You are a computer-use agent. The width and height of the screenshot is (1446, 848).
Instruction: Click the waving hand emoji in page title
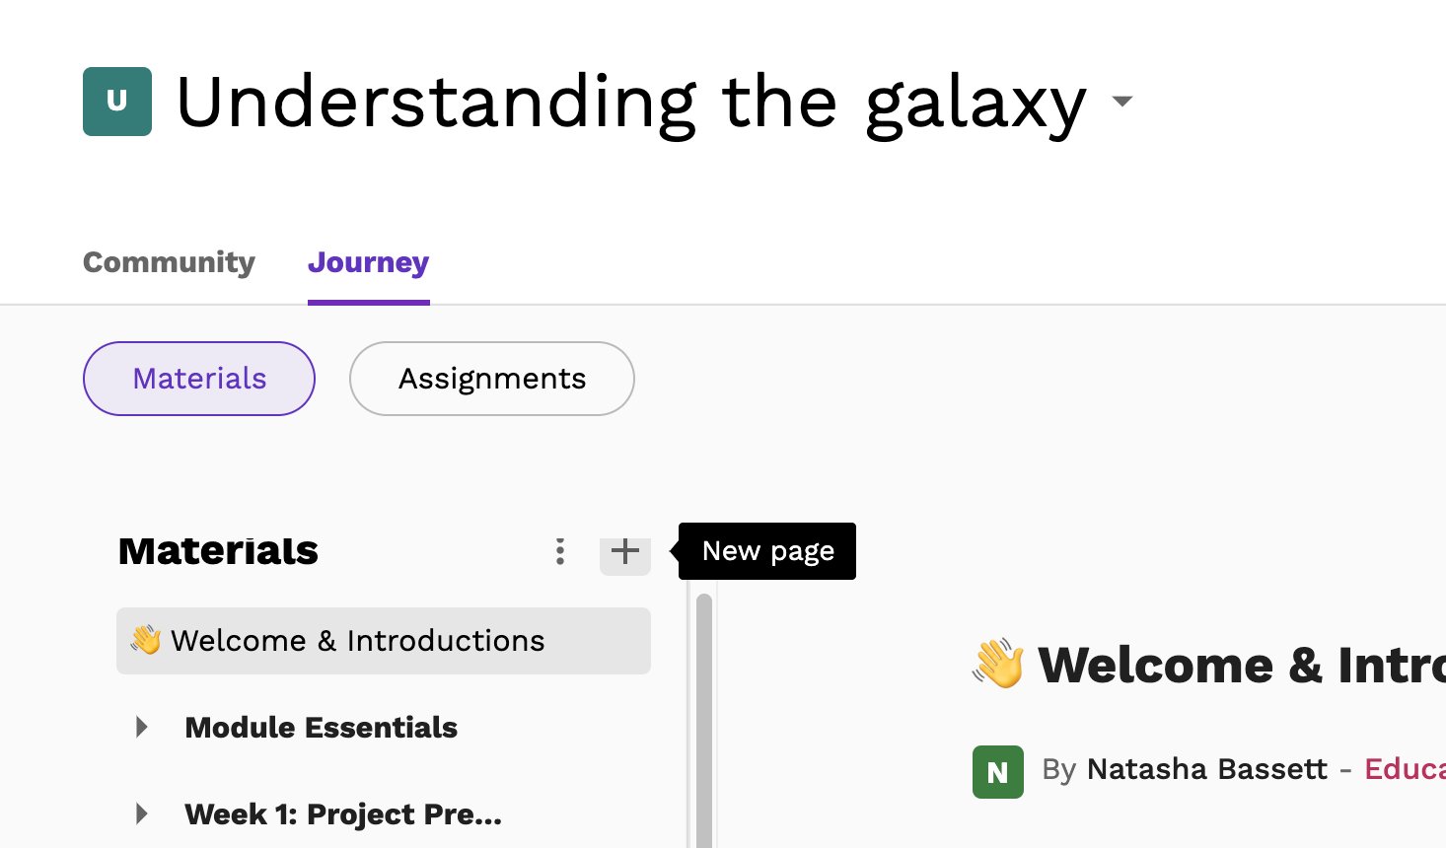pyautogui.click(x=998, y=664)
